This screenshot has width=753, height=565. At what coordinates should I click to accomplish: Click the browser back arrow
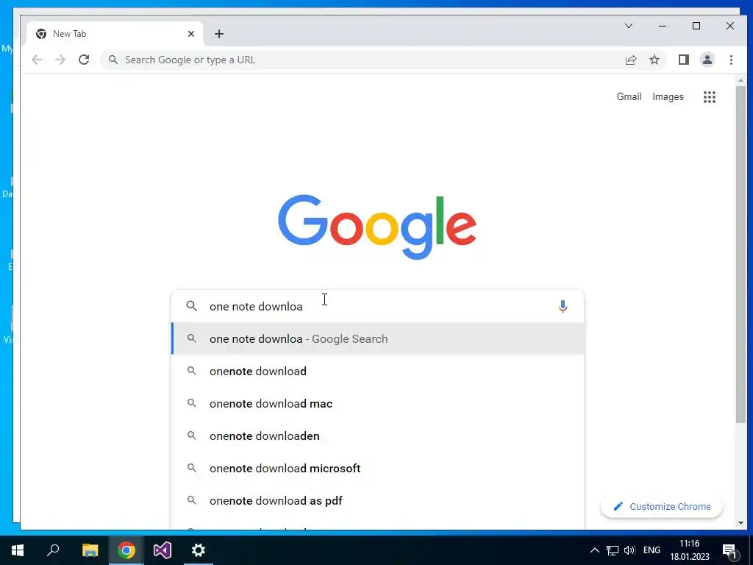point(37,60)
